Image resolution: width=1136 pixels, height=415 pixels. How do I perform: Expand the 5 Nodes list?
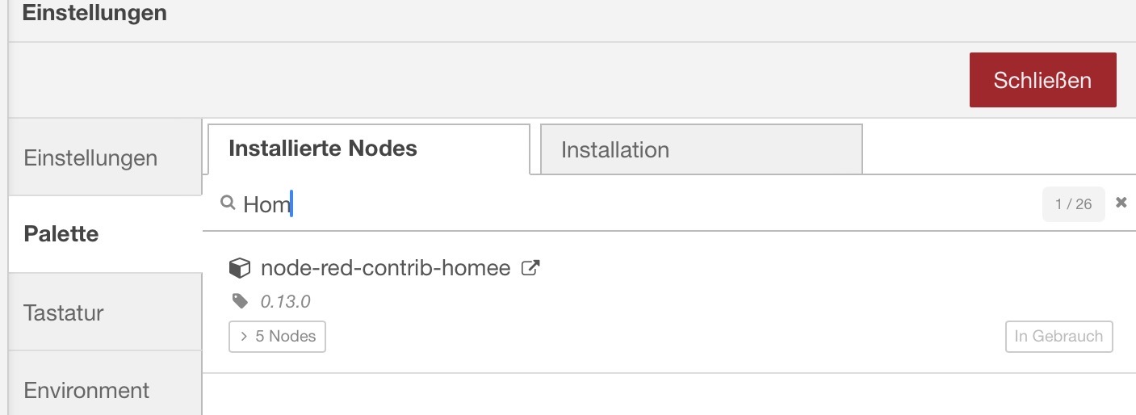(x=277, y=336)
